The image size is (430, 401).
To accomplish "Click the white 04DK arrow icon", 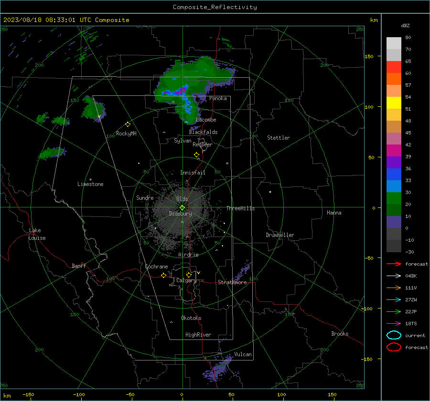I will click(394, 276).
